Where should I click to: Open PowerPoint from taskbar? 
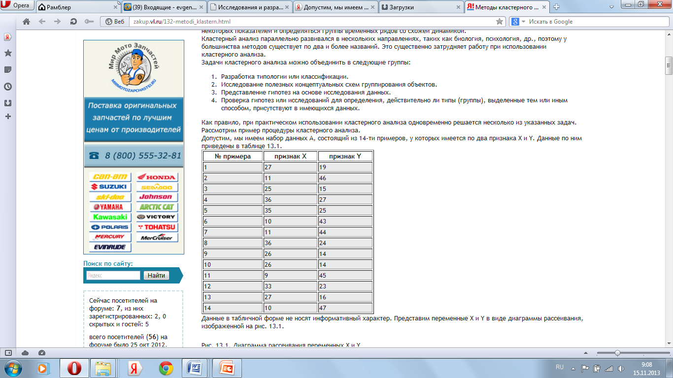[227, 368]
